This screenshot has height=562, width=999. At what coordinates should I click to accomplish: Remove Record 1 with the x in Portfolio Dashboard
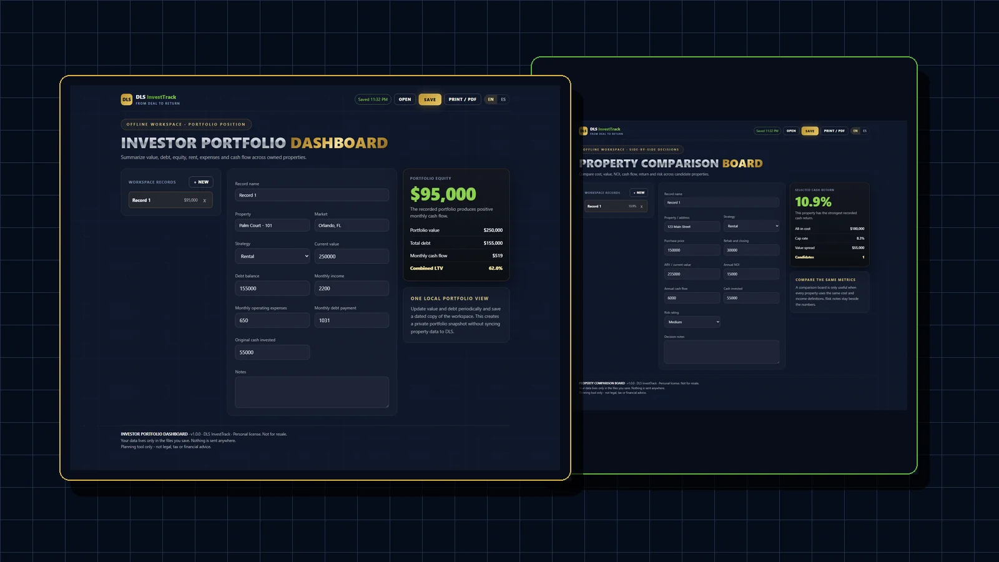tap(204, 200)
